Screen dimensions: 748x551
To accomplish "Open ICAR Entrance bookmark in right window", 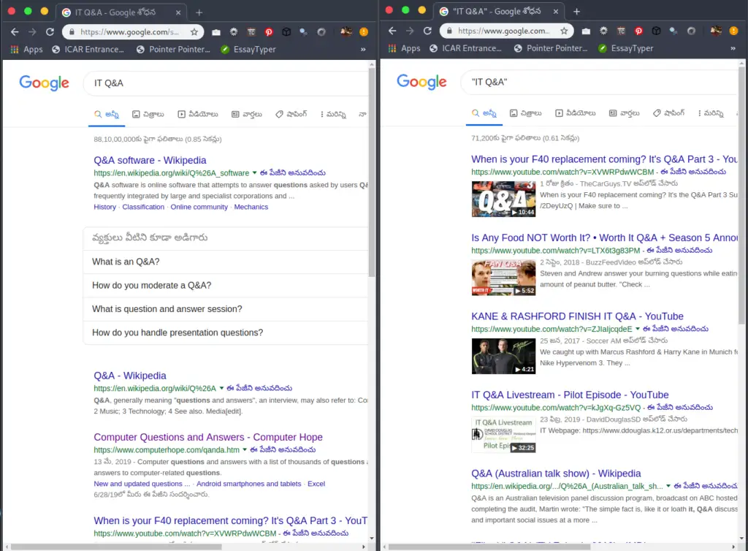I will click(x=465, y=48).
